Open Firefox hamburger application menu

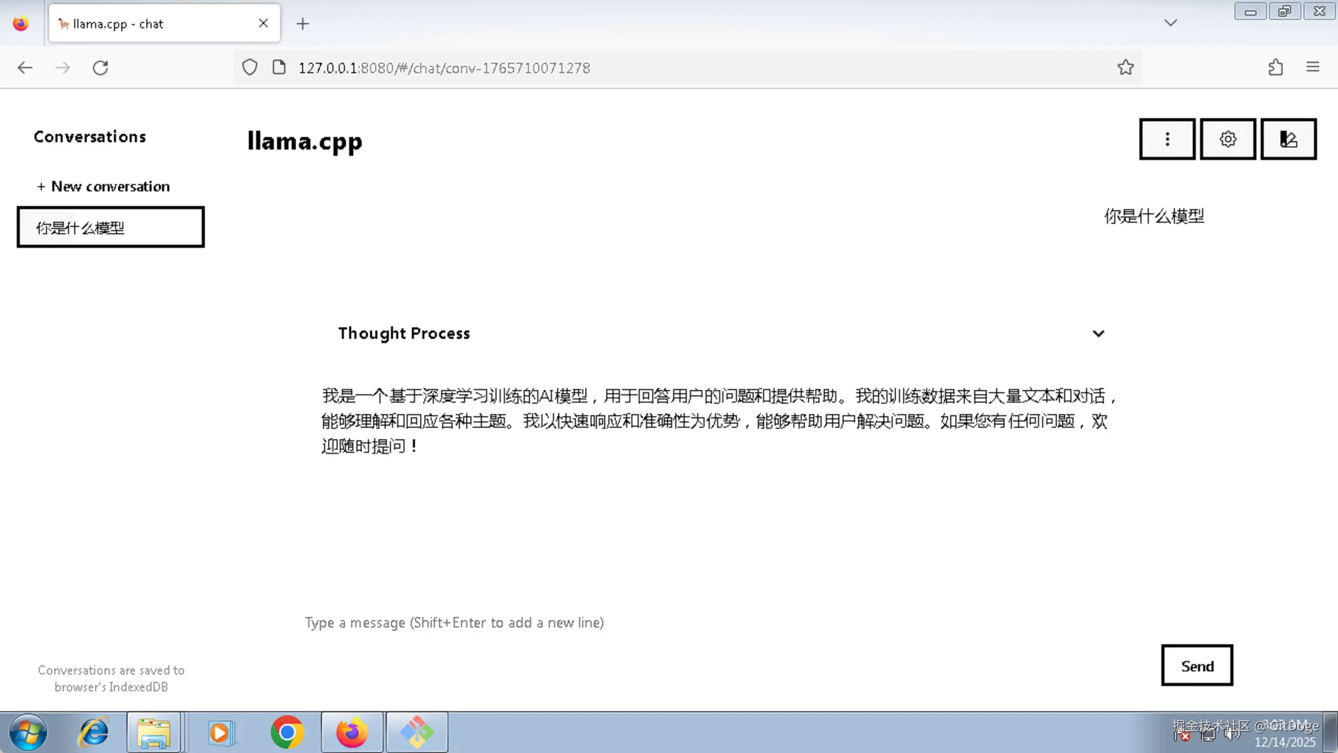click(x=1312, y=67)
